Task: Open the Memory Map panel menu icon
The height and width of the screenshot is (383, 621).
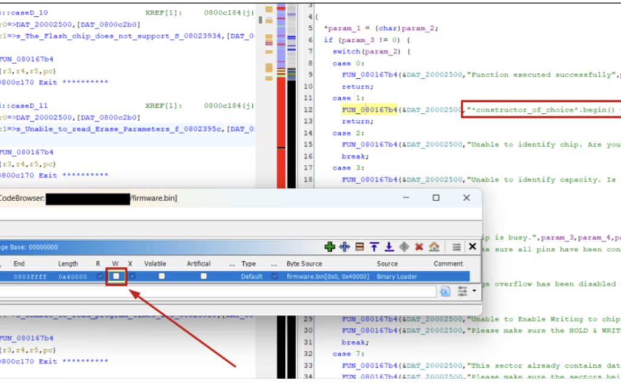Action: point(457,247)
